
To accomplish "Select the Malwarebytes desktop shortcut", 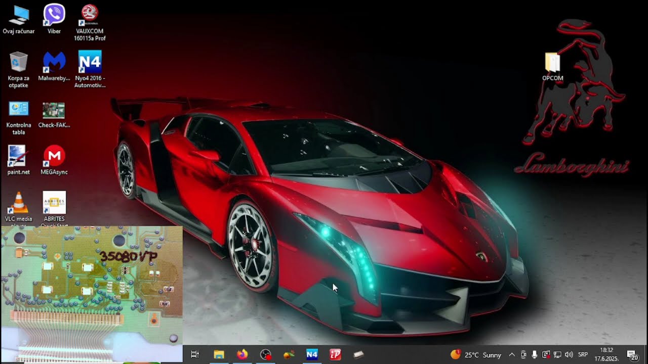I will coord(54,66).
